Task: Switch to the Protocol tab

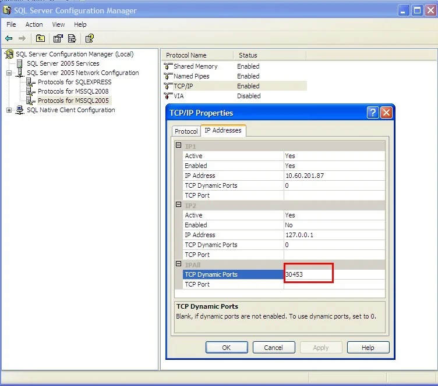Action: point(186,131)
